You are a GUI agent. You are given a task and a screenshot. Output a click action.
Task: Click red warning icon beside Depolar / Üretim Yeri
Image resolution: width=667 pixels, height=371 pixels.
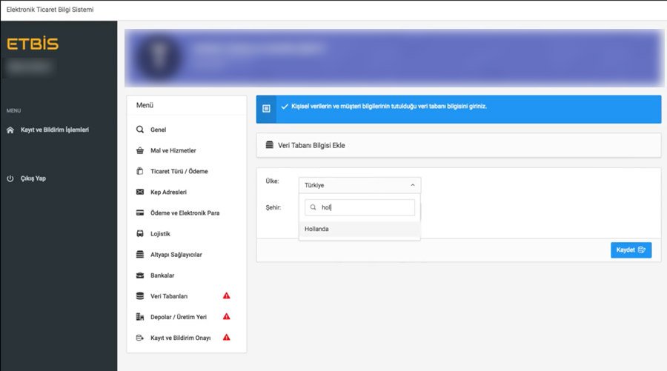[x=226, y=316]
